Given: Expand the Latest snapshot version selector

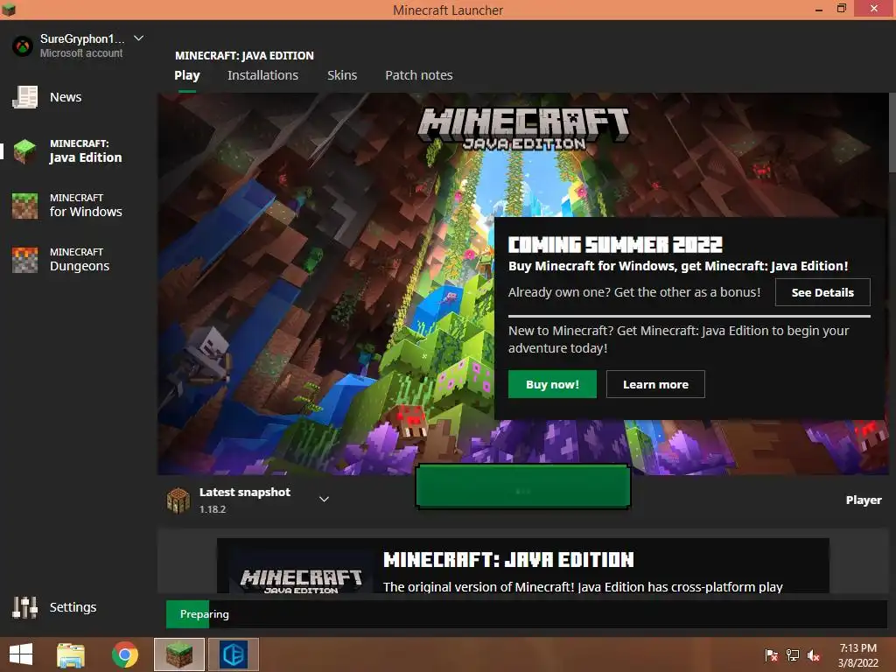Looking at the screenshot, I should [324, 500].
